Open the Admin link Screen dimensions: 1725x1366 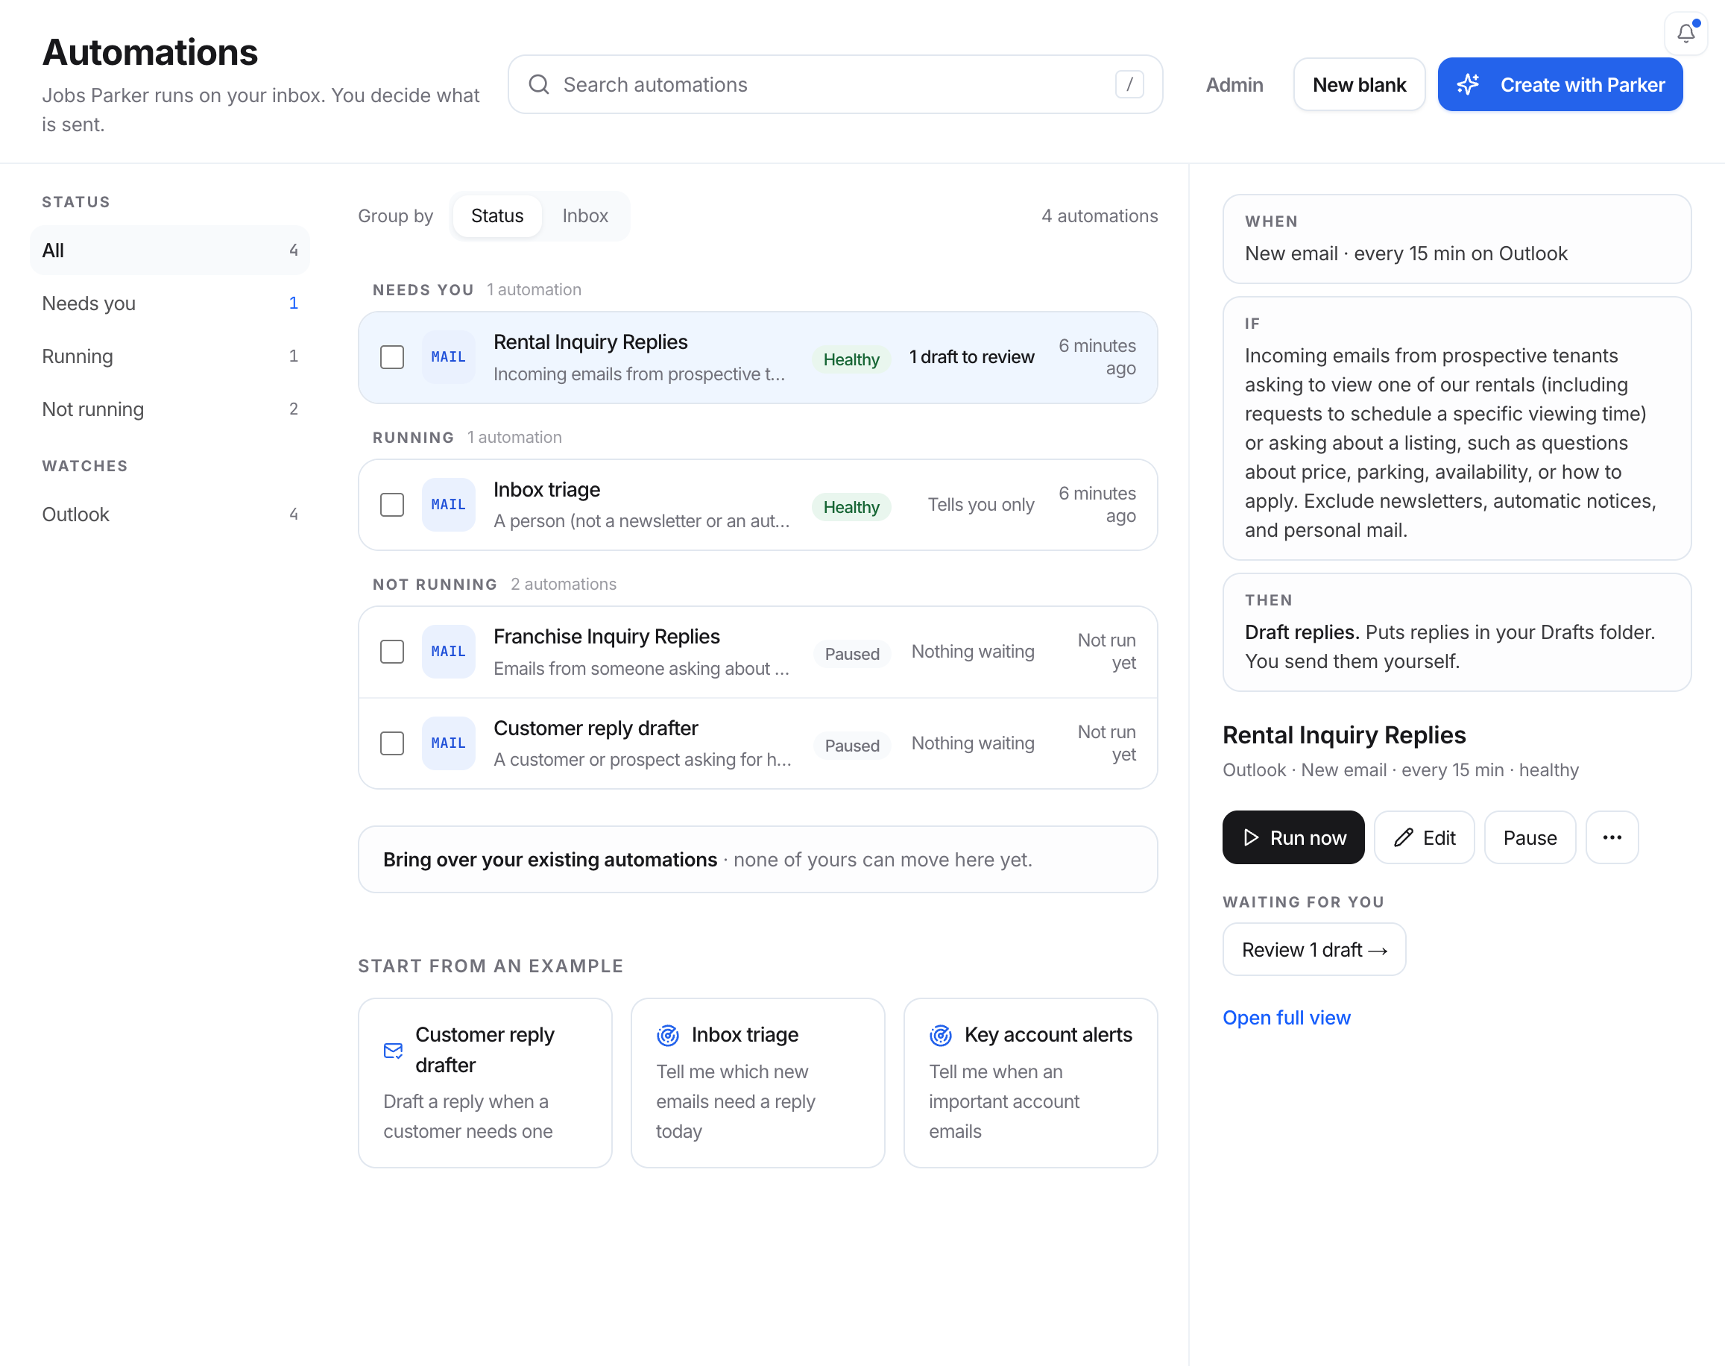(1234, 85)
